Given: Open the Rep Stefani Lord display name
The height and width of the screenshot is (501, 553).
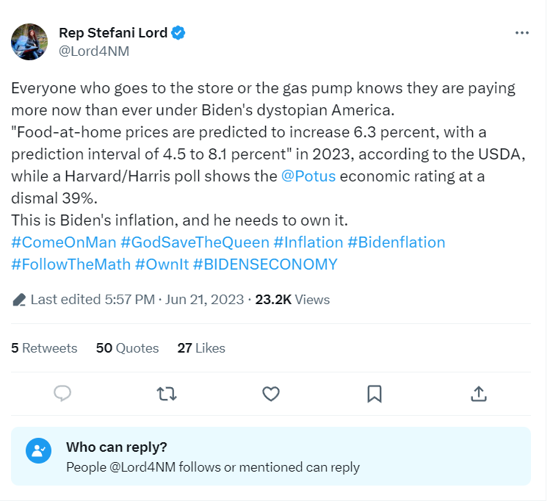Looking at the screenshot, I should pyautogui.click(x=113, y=32).
